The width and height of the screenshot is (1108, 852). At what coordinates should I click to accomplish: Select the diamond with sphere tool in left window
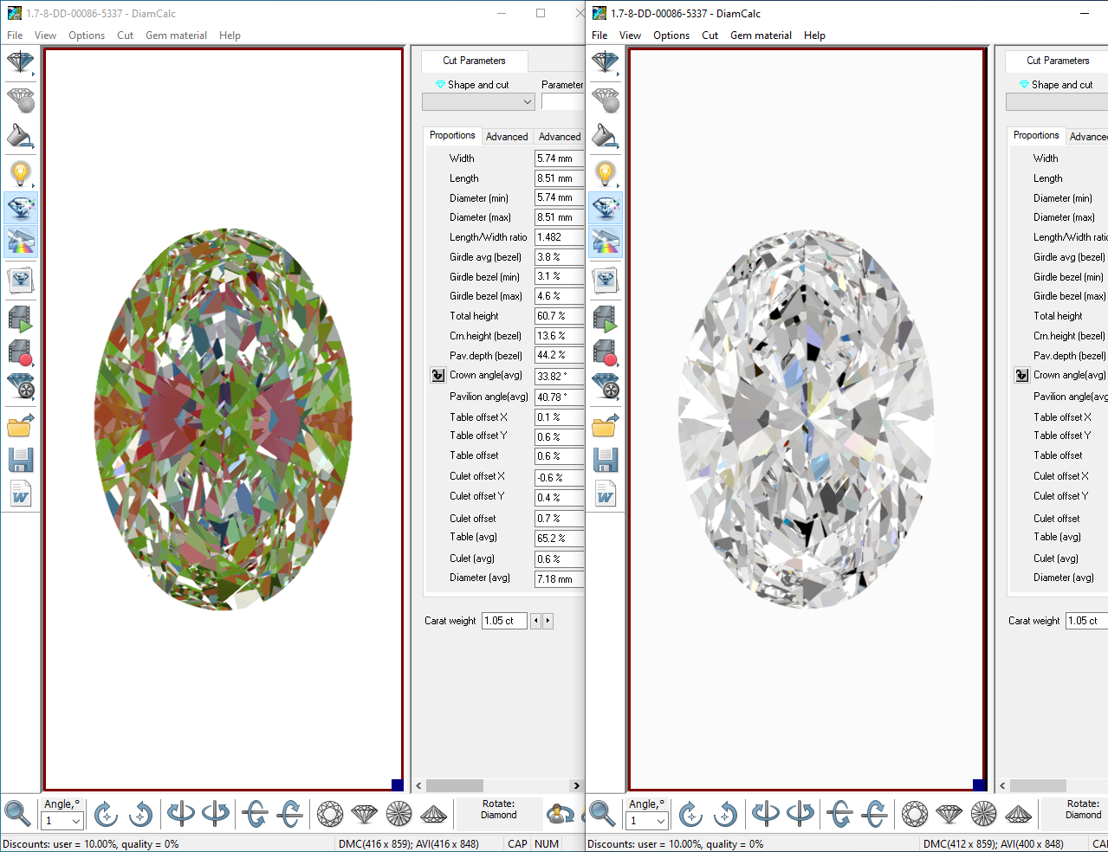[20, 100]
